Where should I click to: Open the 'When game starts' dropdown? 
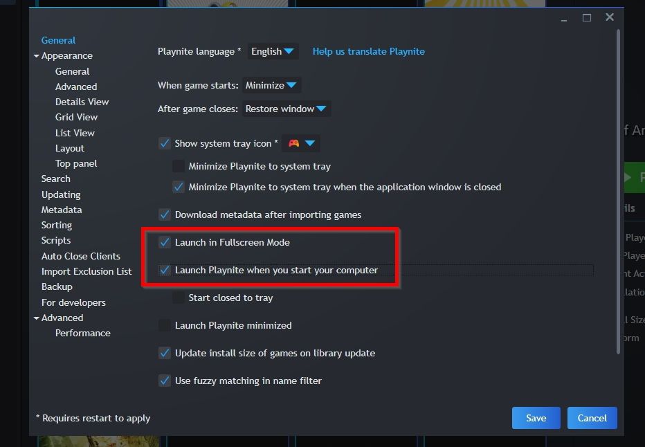pos(272,84)
